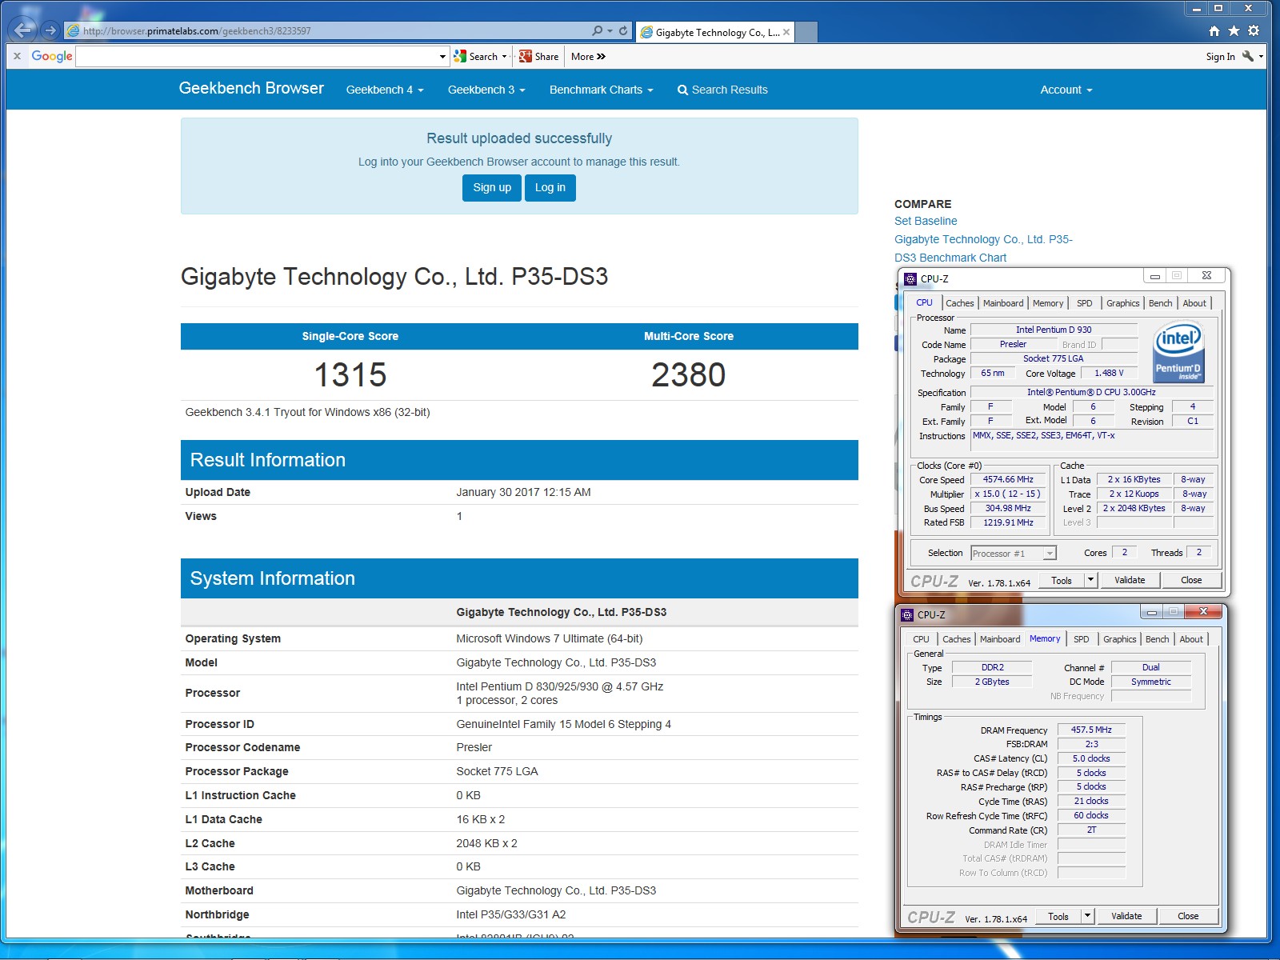Click the browser Back arrow button
This screenshot has height=960, width=1280.
tap(23, 30)
